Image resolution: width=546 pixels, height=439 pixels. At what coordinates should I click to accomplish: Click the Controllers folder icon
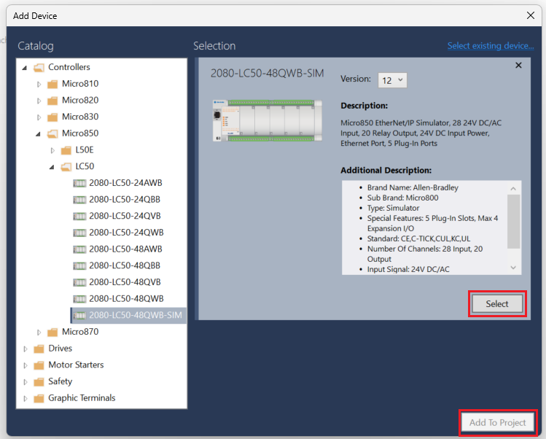pyautogui.click(x=39, y=67)
